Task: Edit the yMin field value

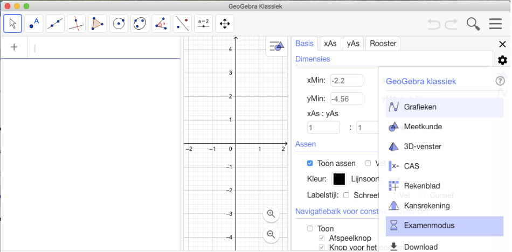Action: [x=347, y=99]
